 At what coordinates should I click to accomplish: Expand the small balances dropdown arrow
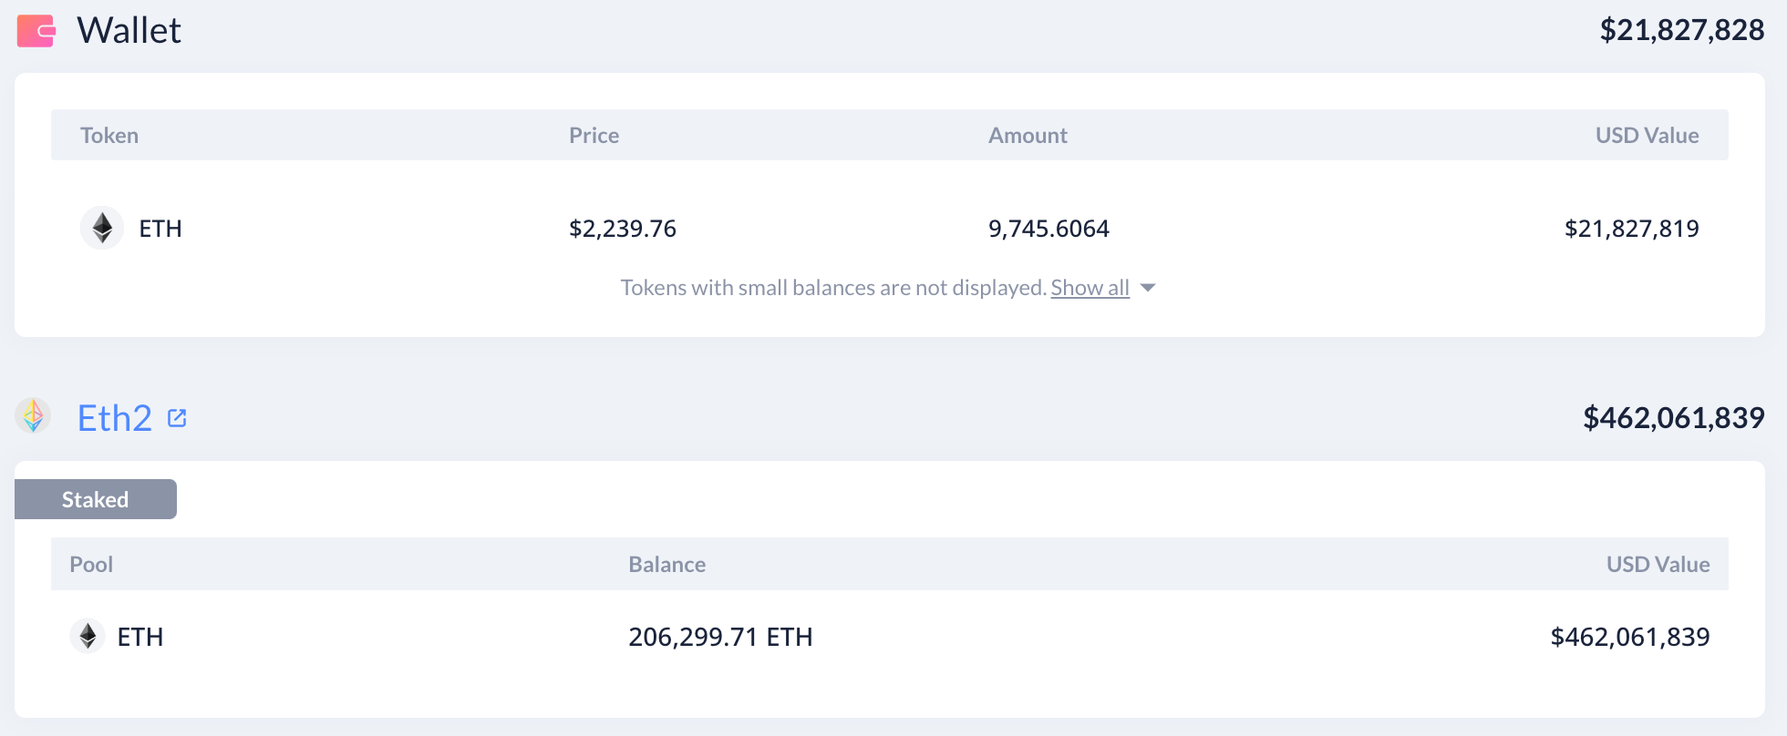(1148, 288)
